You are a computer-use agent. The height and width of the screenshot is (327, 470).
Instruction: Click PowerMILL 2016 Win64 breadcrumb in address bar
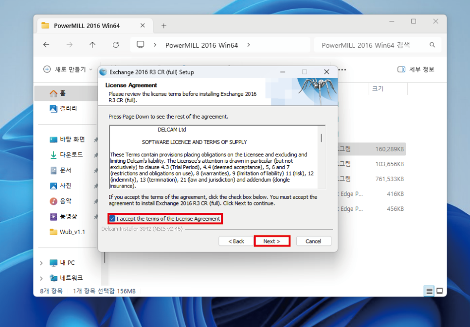click(x=202, y=45)
